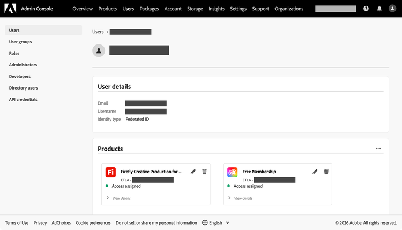
Task: Open the Products more options menu
Action: point(378,149)
